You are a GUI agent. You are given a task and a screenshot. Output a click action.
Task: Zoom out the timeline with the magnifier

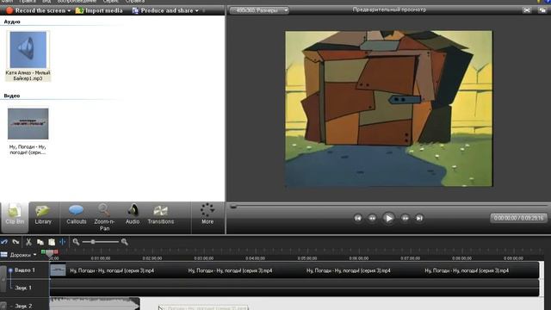tap(76, 242)
